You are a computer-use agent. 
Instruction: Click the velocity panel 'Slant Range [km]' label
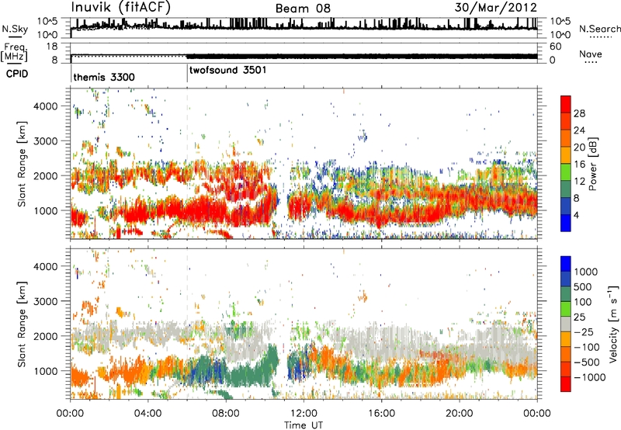tap(22, 324)
